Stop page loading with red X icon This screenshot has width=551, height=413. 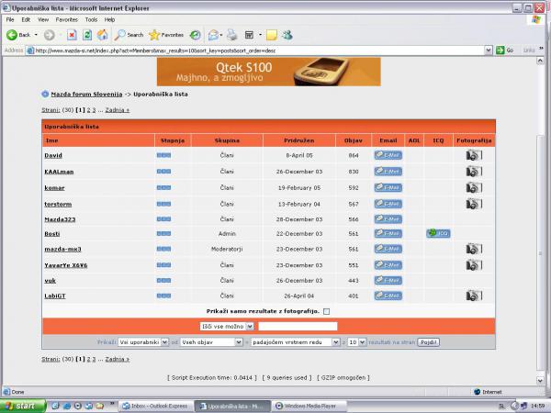72,35
